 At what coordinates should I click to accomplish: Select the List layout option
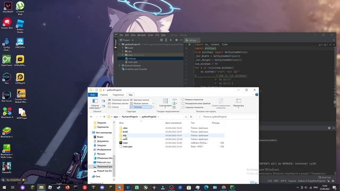[x=113, y=107]
